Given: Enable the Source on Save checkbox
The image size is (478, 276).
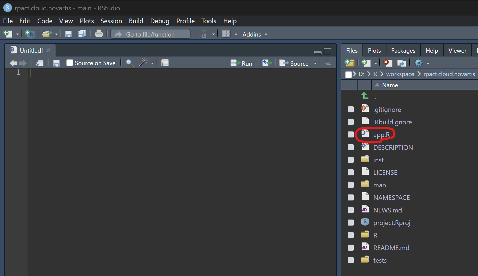Looking at the screenshot, I should coord(70,63).
